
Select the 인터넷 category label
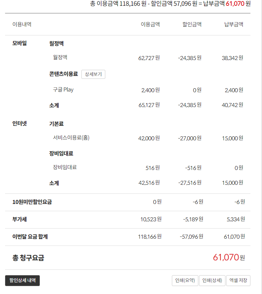[20, 124]
